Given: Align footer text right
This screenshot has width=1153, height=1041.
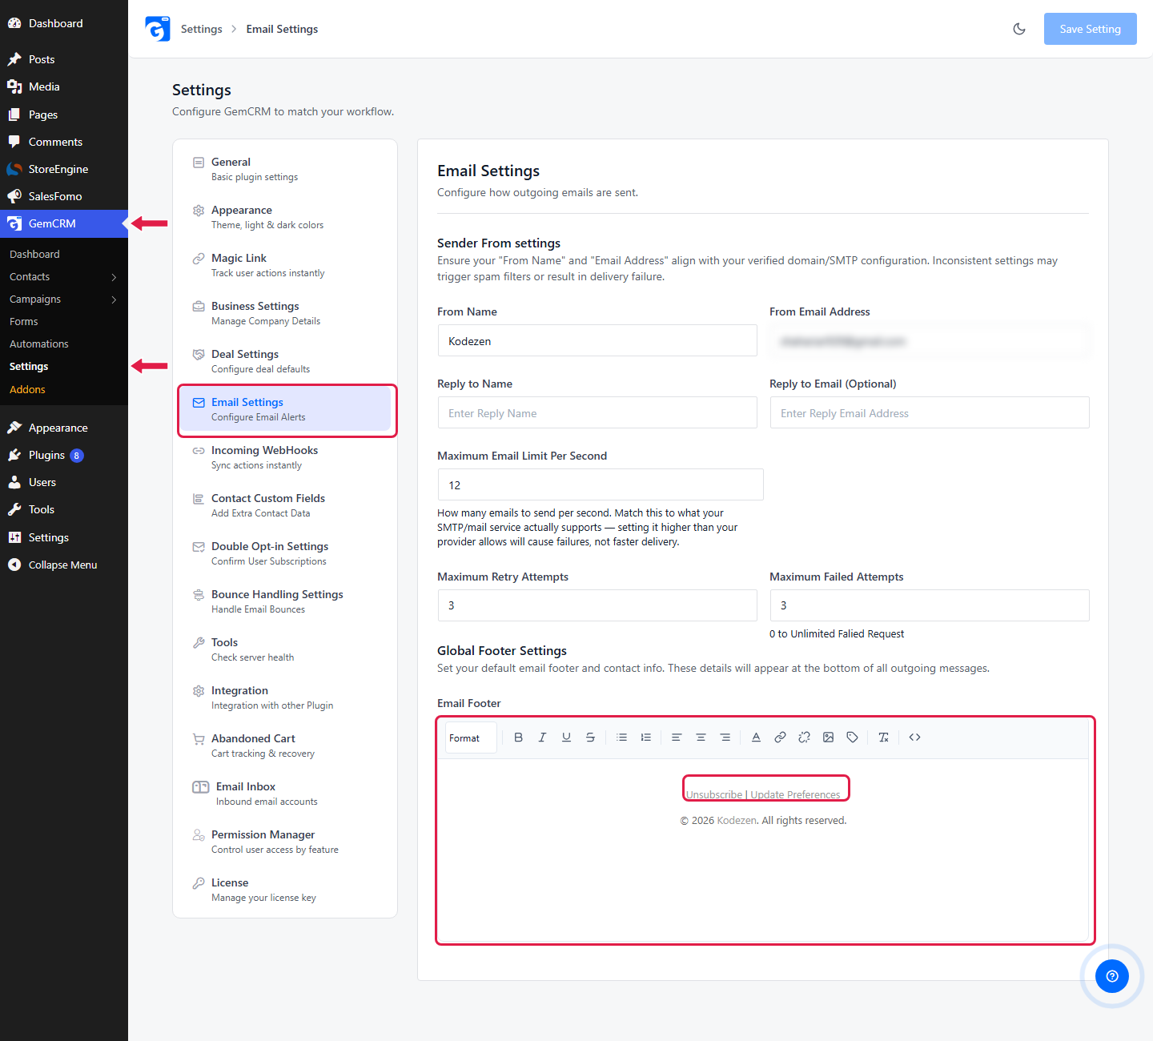Looking at the screenshot, I should 725,738.
